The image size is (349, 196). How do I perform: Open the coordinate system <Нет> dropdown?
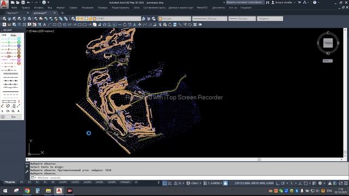[194, 183]
